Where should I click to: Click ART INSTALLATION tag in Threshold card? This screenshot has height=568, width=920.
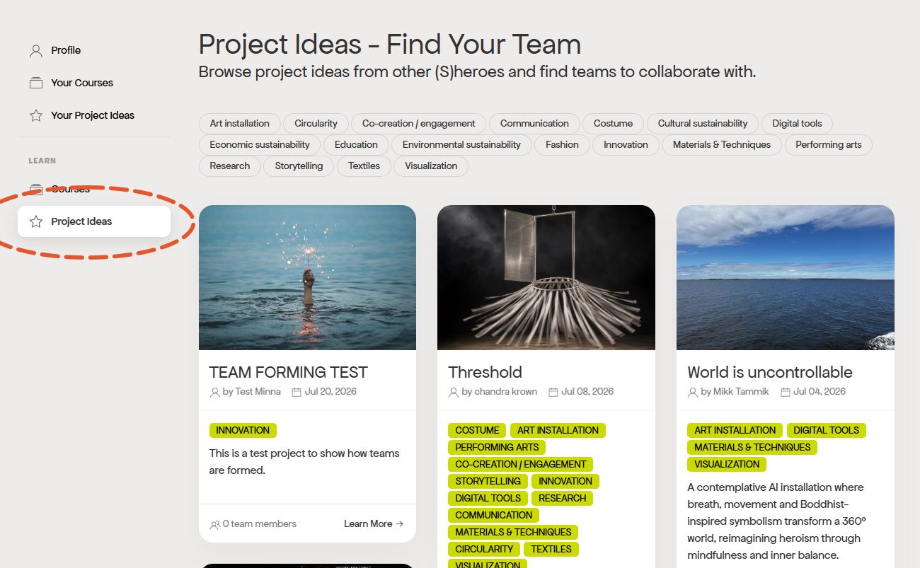click(x=558, y=430)
